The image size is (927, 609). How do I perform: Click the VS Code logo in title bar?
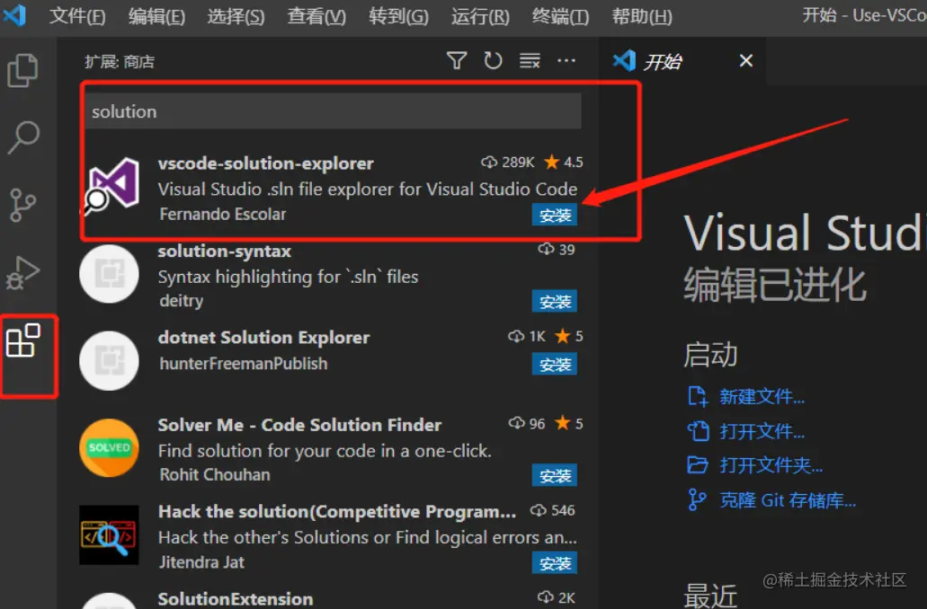(x=14, y=14)
